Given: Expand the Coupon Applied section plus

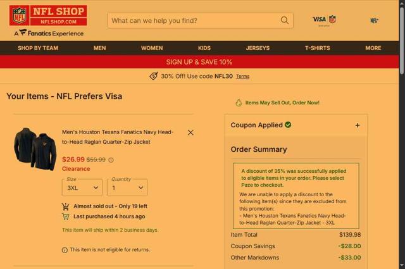Looking at the screenshot, I should click(x=358, y=125).
